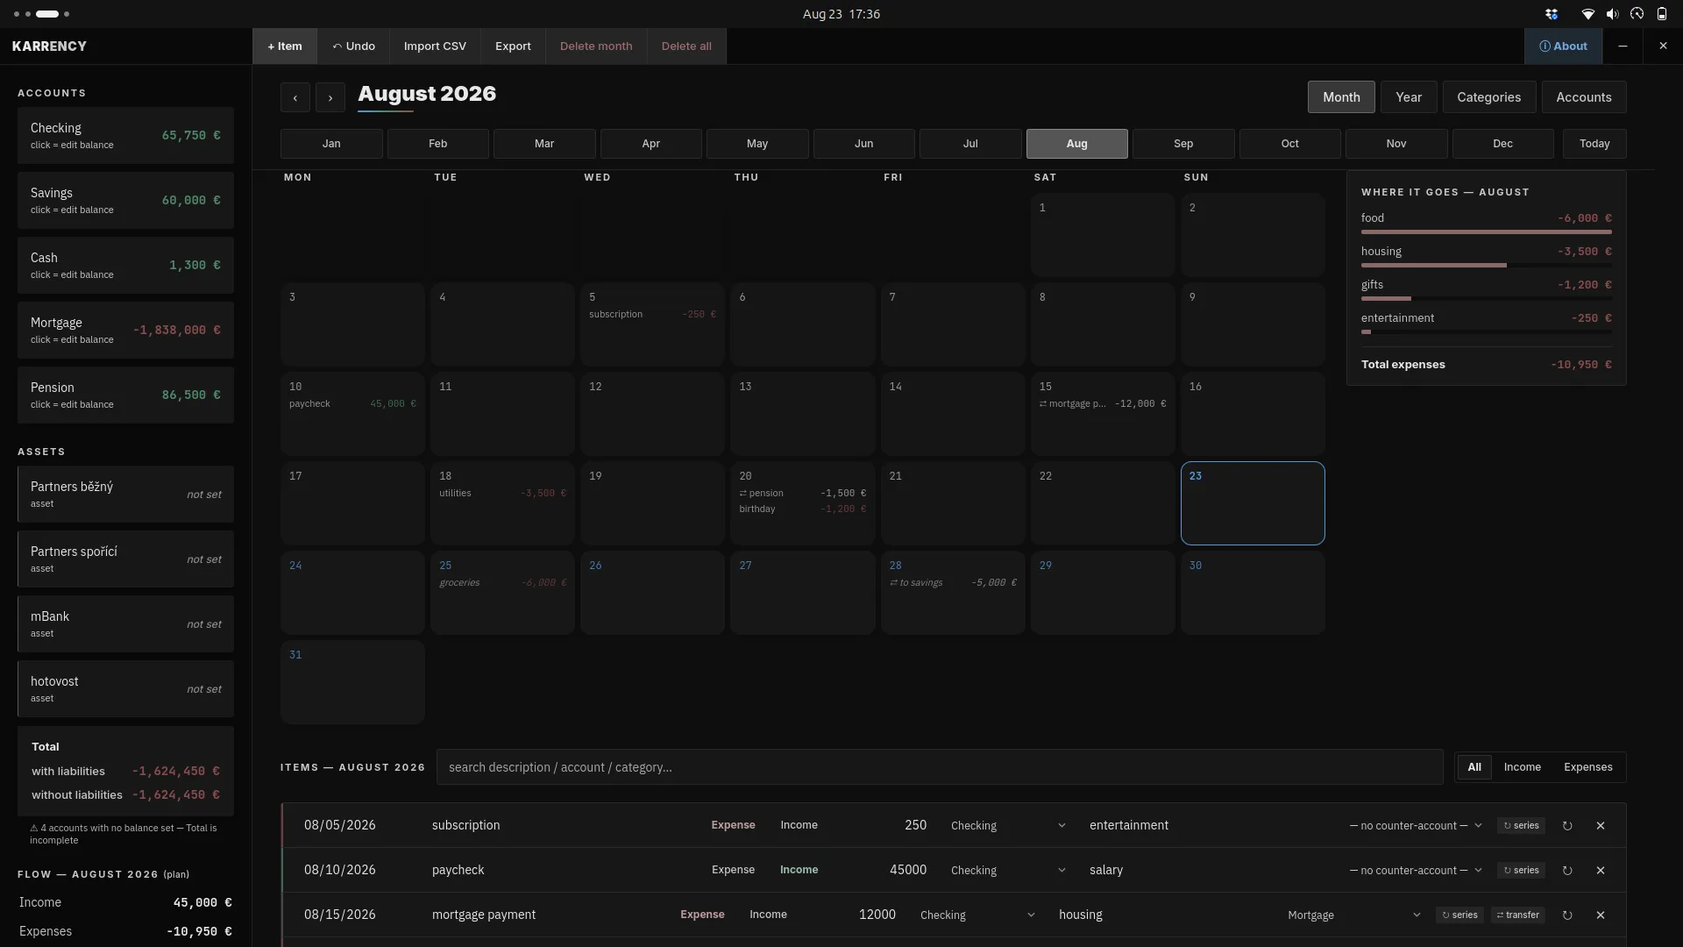Open the counter-account dropdown on the paycheck row

(1416, 871)
